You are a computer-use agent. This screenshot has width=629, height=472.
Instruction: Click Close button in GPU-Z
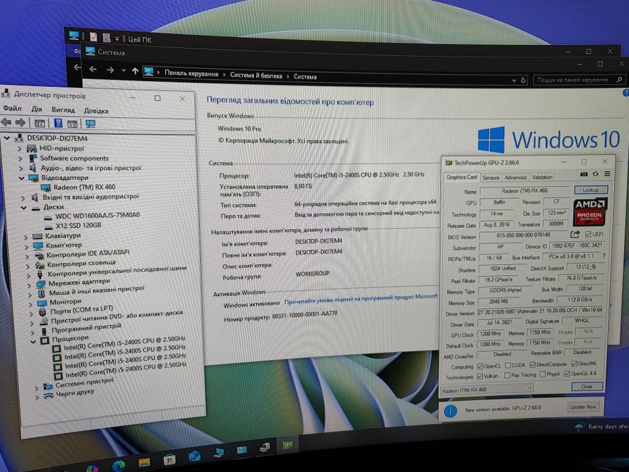point(587,386)
